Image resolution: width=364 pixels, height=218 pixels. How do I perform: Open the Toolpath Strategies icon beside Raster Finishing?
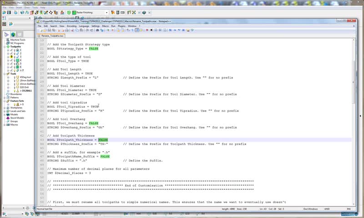pos(69,13)
